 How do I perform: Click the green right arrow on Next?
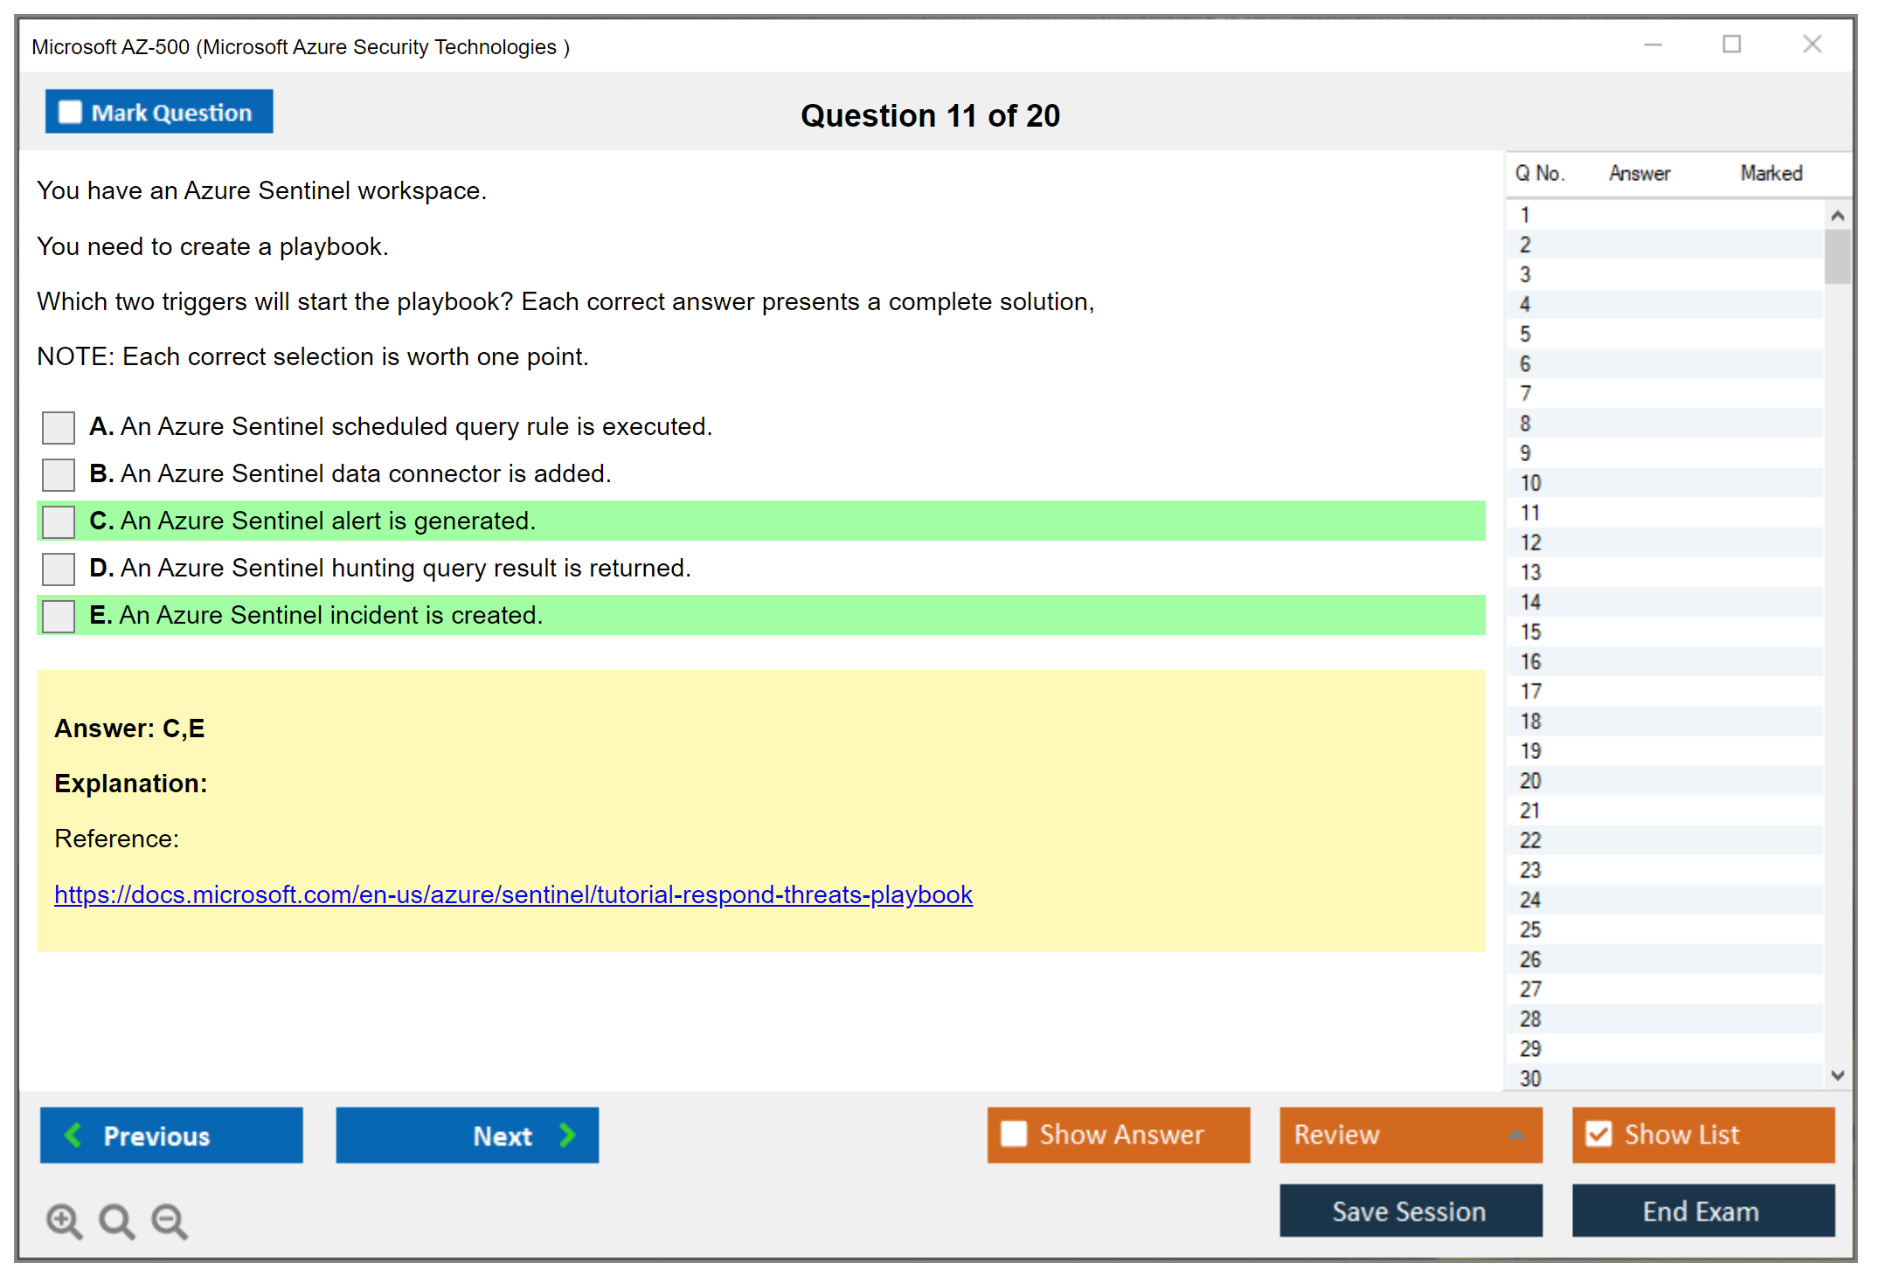[x=568, y=1135]
